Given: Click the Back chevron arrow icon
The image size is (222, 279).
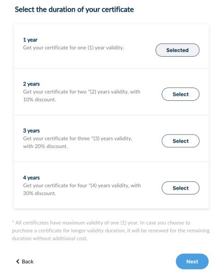Looking at the screenshot, I should tap(18, 262).
